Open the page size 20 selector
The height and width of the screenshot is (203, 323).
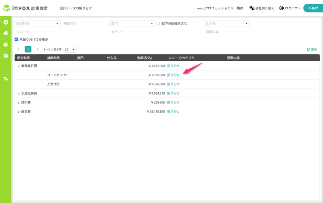pyautogui.click(x=70, y=49)
